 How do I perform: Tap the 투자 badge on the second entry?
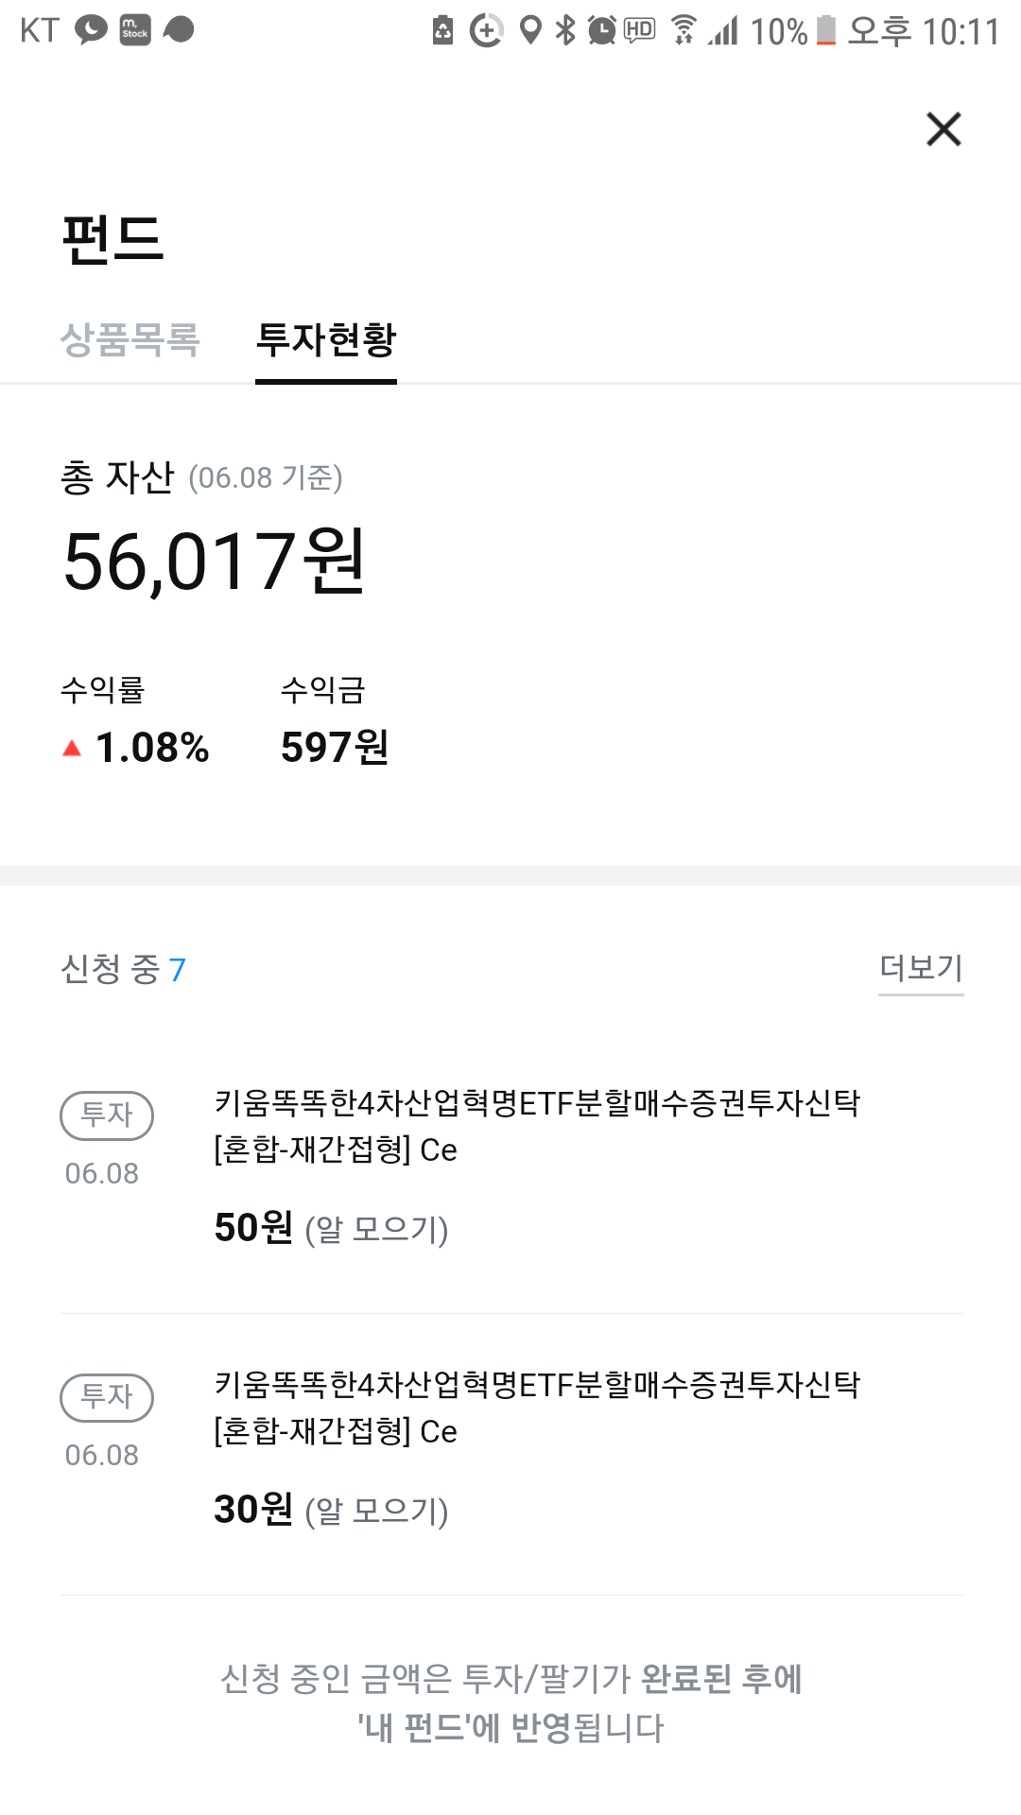click(x=107, y=1397)
